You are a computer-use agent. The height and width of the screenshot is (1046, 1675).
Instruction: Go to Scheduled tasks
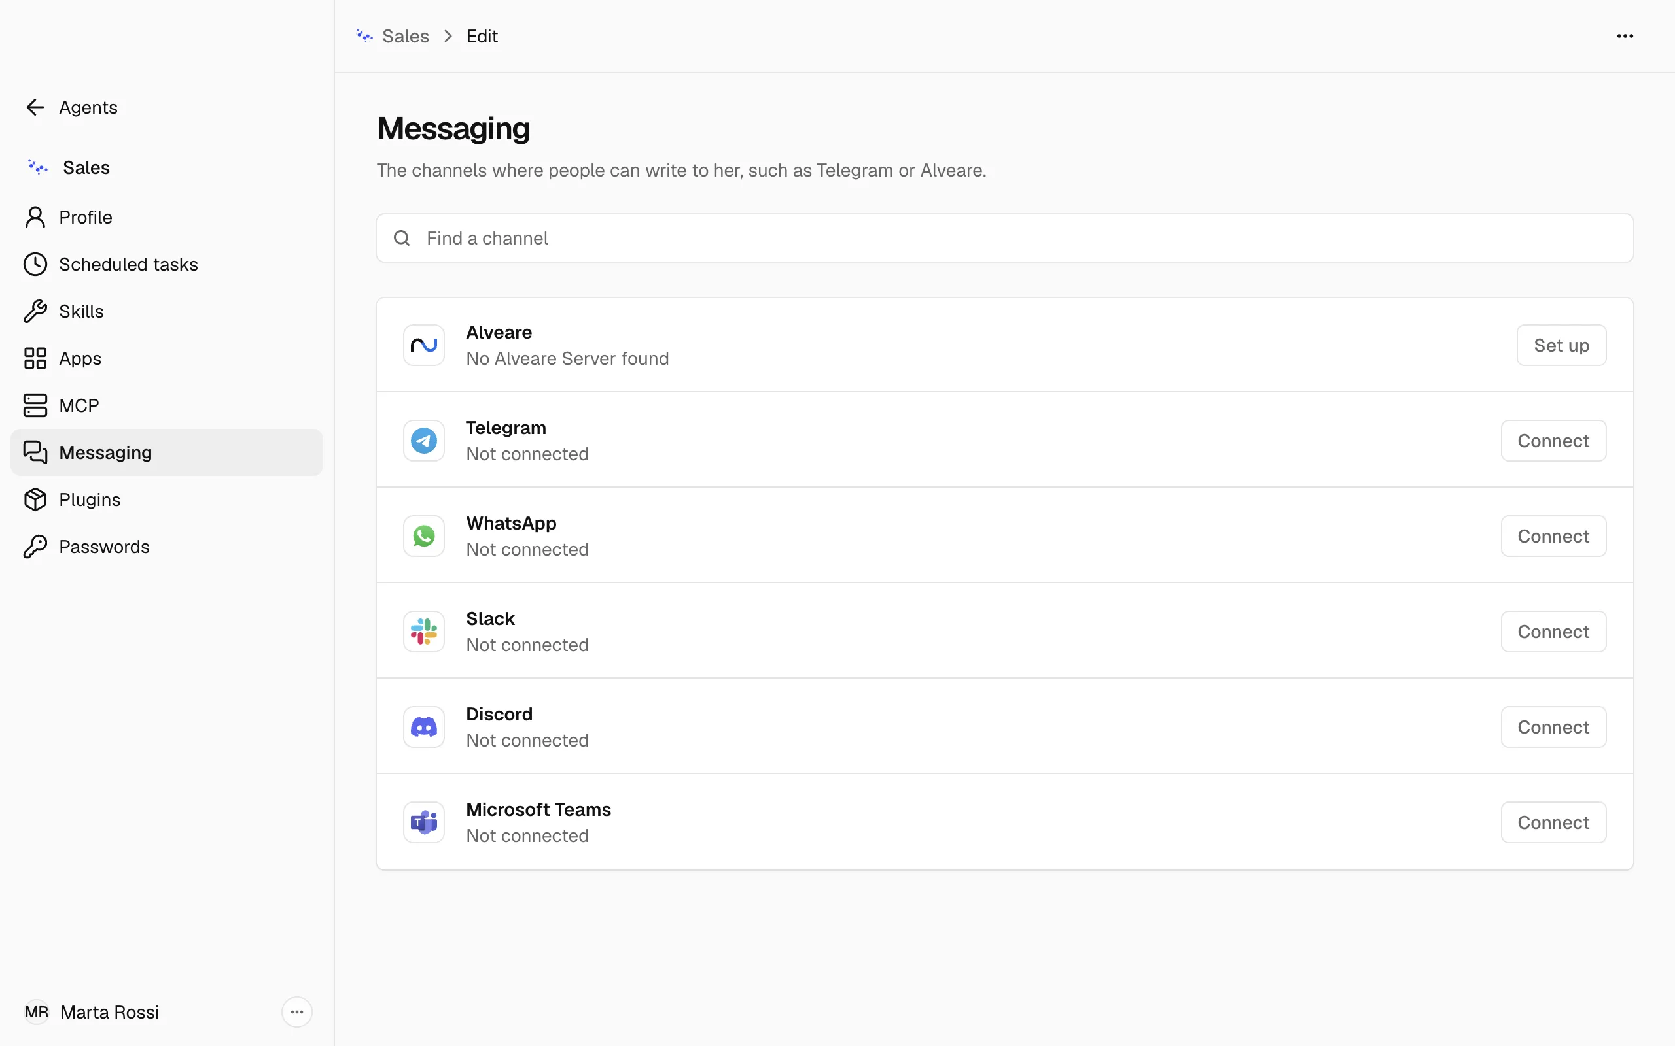point(167,264)
